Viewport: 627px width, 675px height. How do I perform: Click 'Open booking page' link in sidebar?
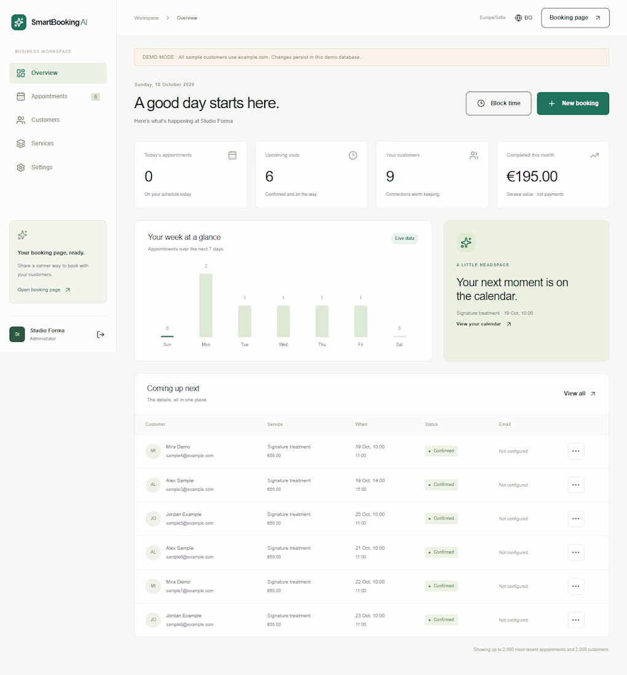pyautogui.click(x=44, y=290)
